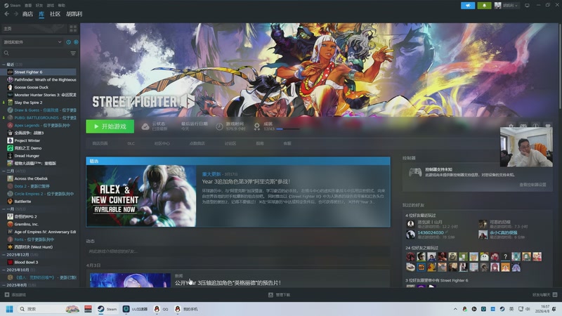Open Year 3 阿里克斯 update headline

[x=246, y=182]
